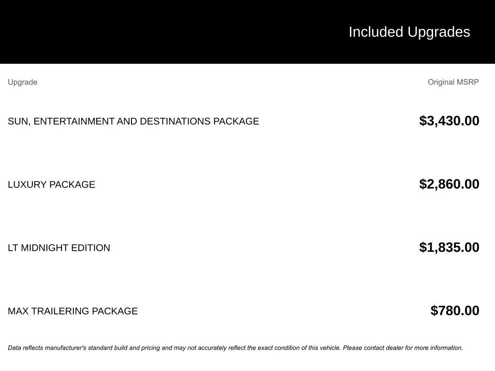The height and width of the screenshot is (371, 495).
Task: Click the word "pricing" in the disclaimer
Action: coord(150,348)
